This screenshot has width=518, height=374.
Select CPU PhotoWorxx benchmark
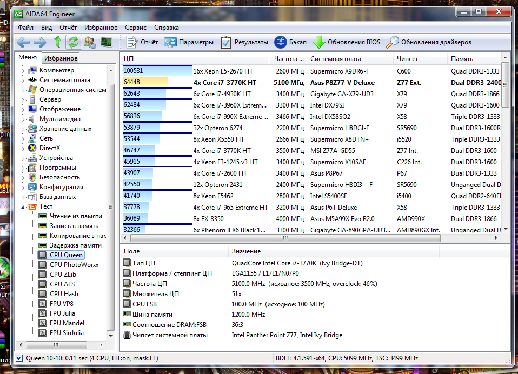(x=68, y=265)
